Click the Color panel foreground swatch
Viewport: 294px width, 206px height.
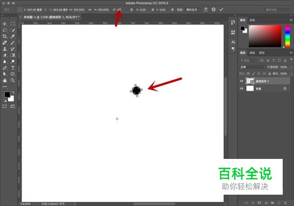point(242,28)
